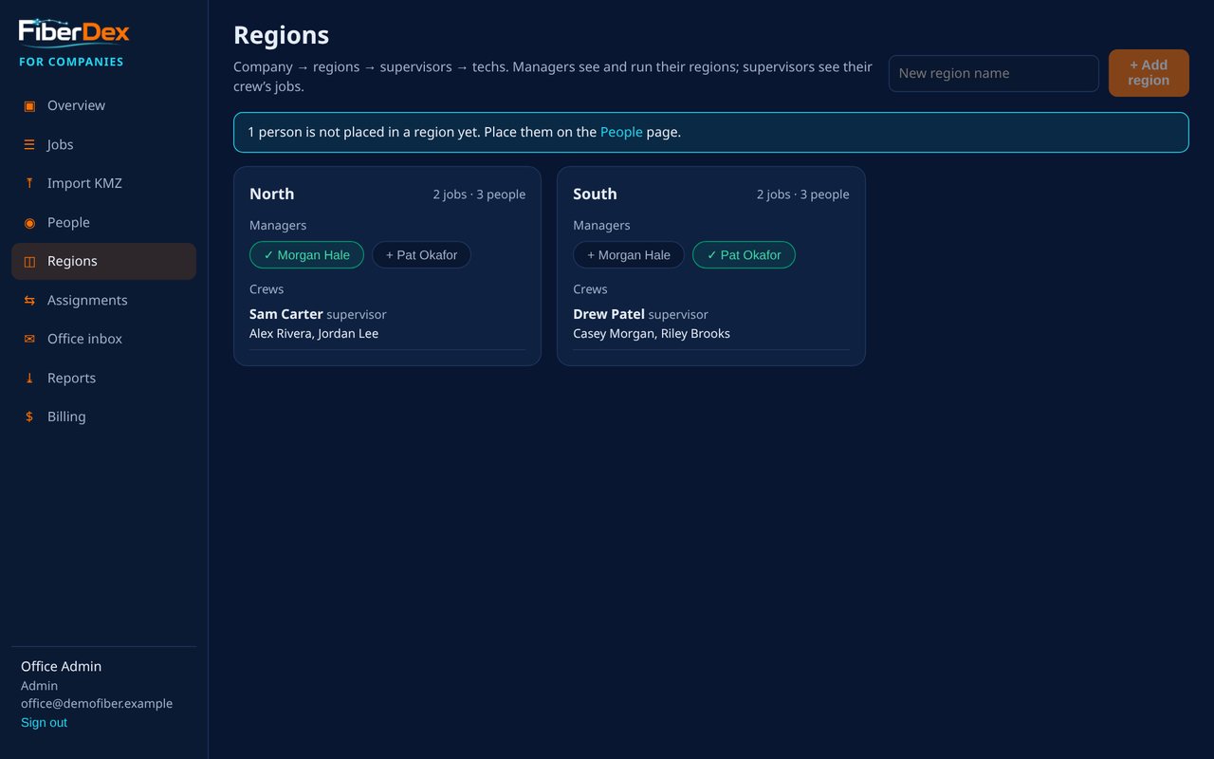This screenshot has height=759, width=1214.
Task: Click the Office Admin user name
Action: click(61, 667)
